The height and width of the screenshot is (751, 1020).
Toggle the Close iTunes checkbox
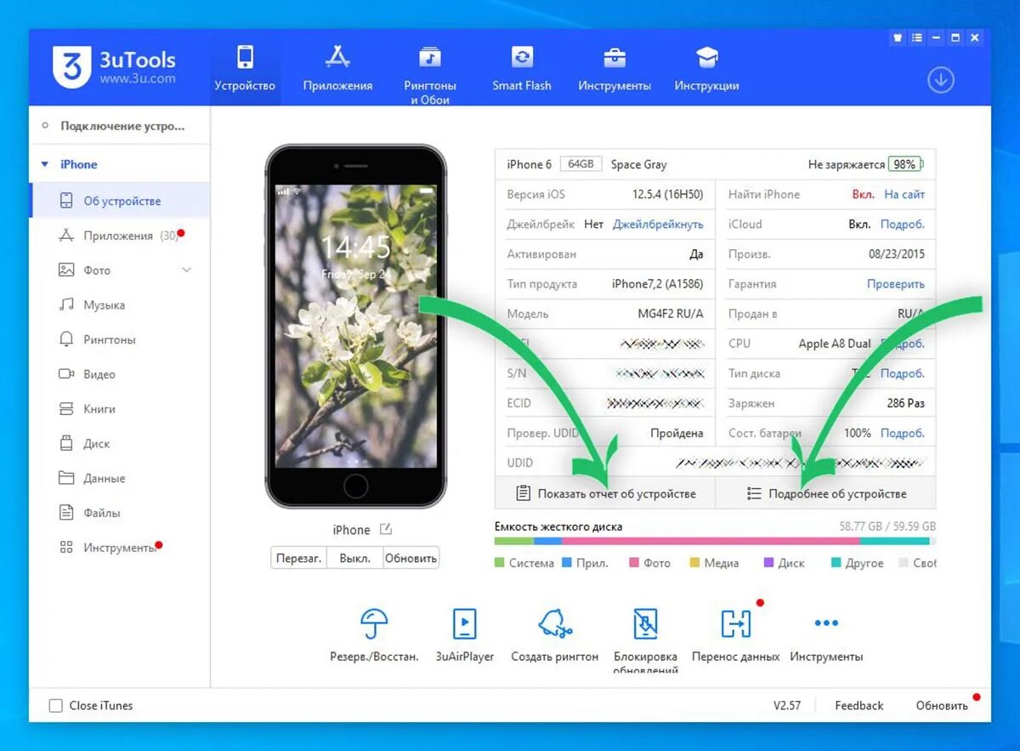(x=56, y=705)
